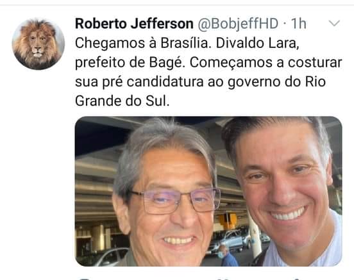Click the @BobjeffHD handle
The height and width of the screenshot is (280, 354).
[x=238, y=24]
